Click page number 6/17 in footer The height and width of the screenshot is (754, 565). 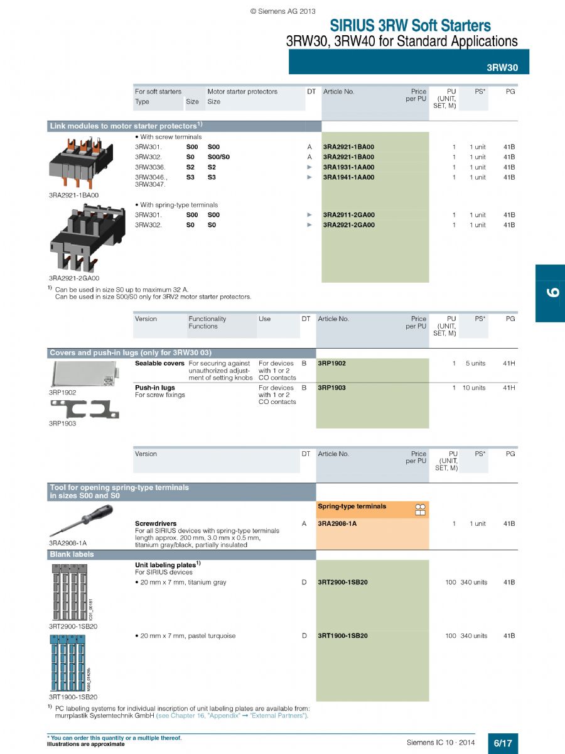(502, 743)
